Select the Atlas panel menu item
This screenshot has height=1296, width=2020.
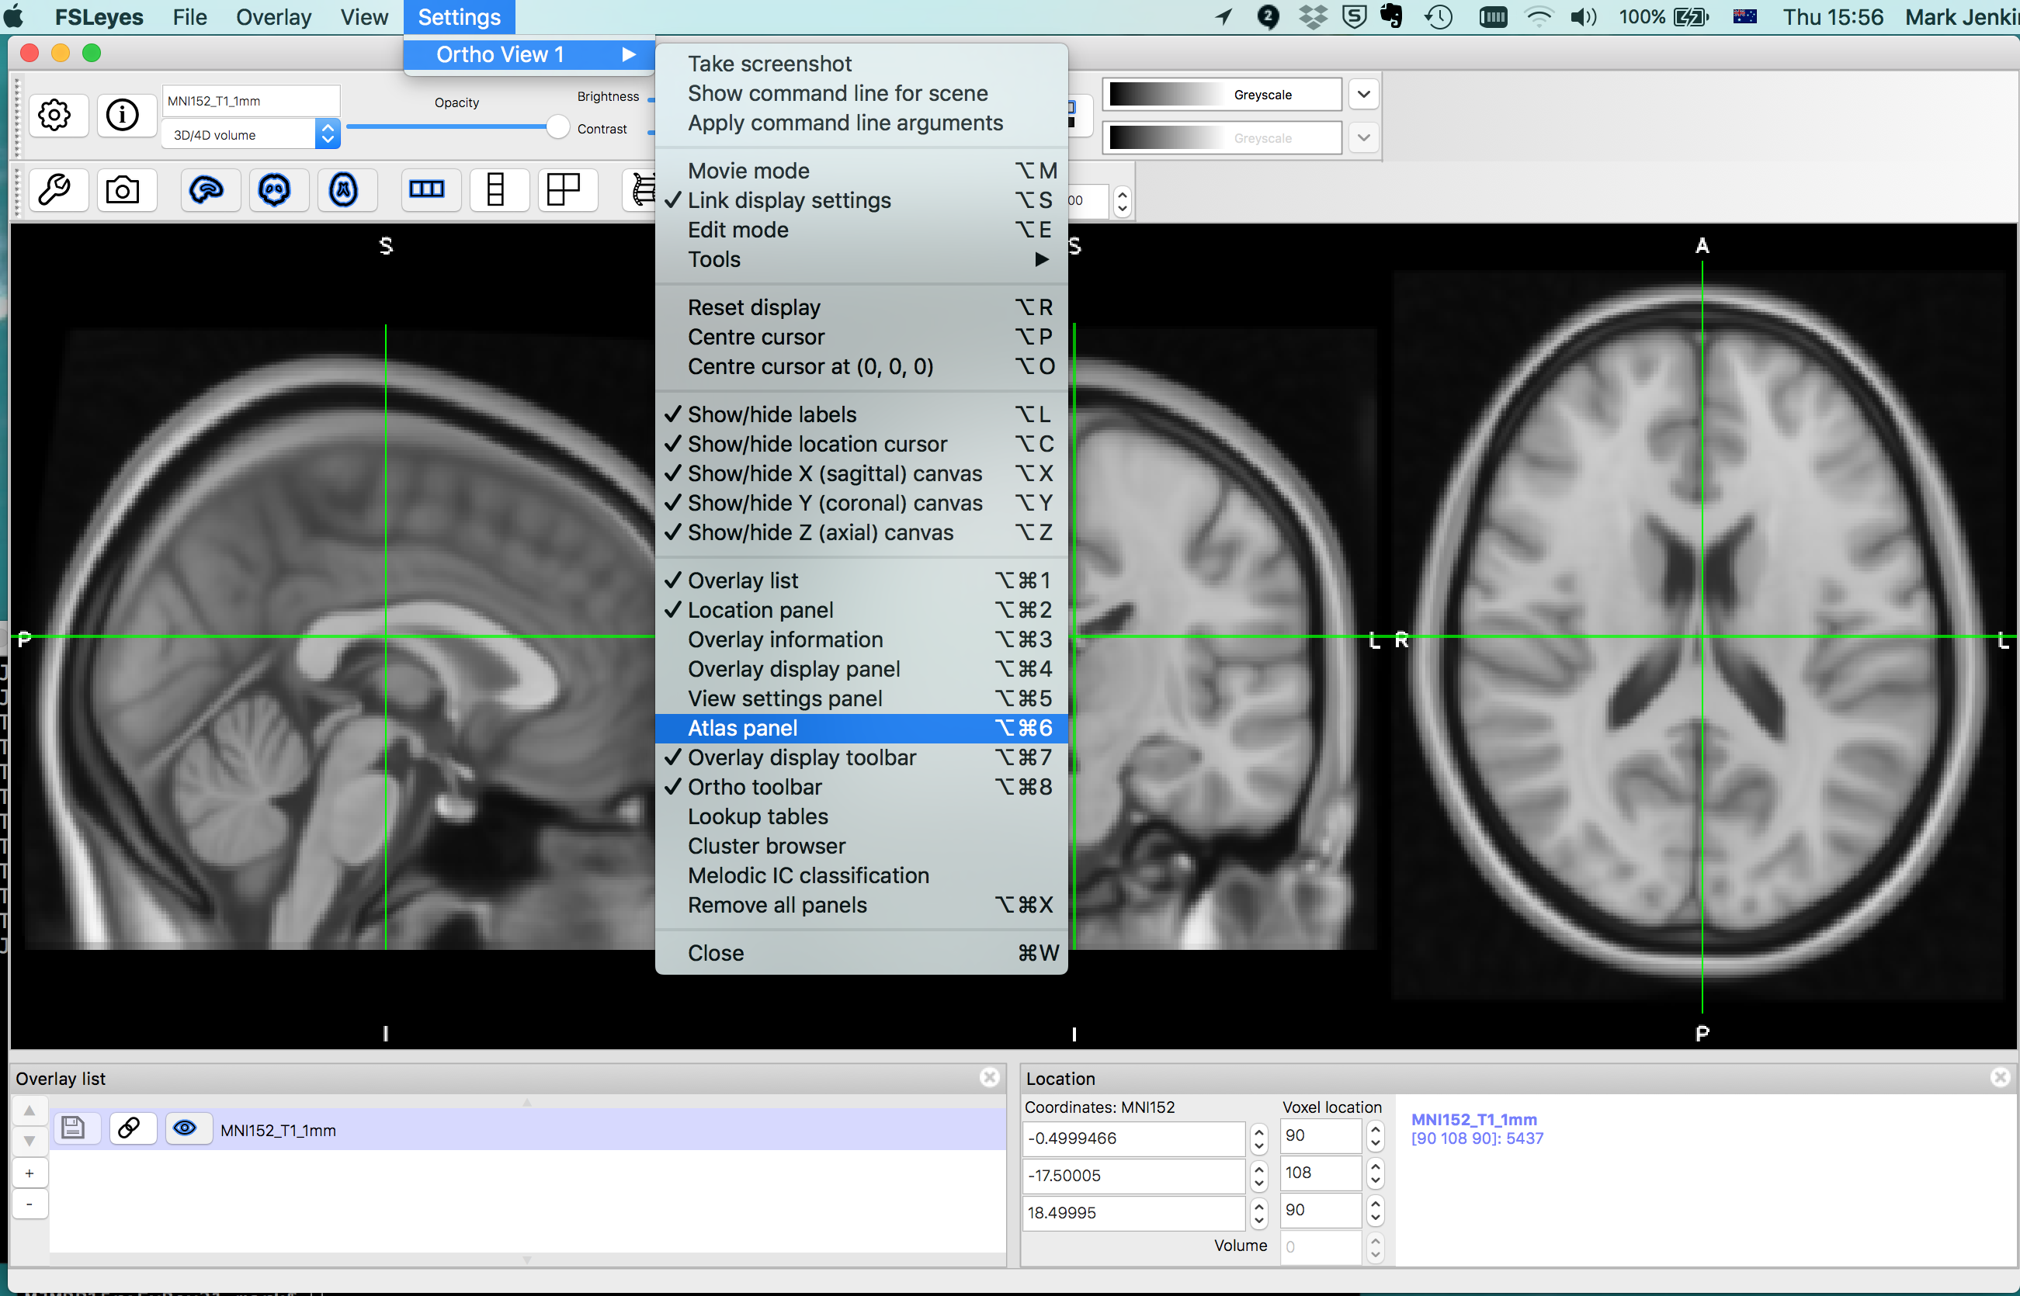tap(861, 728)
